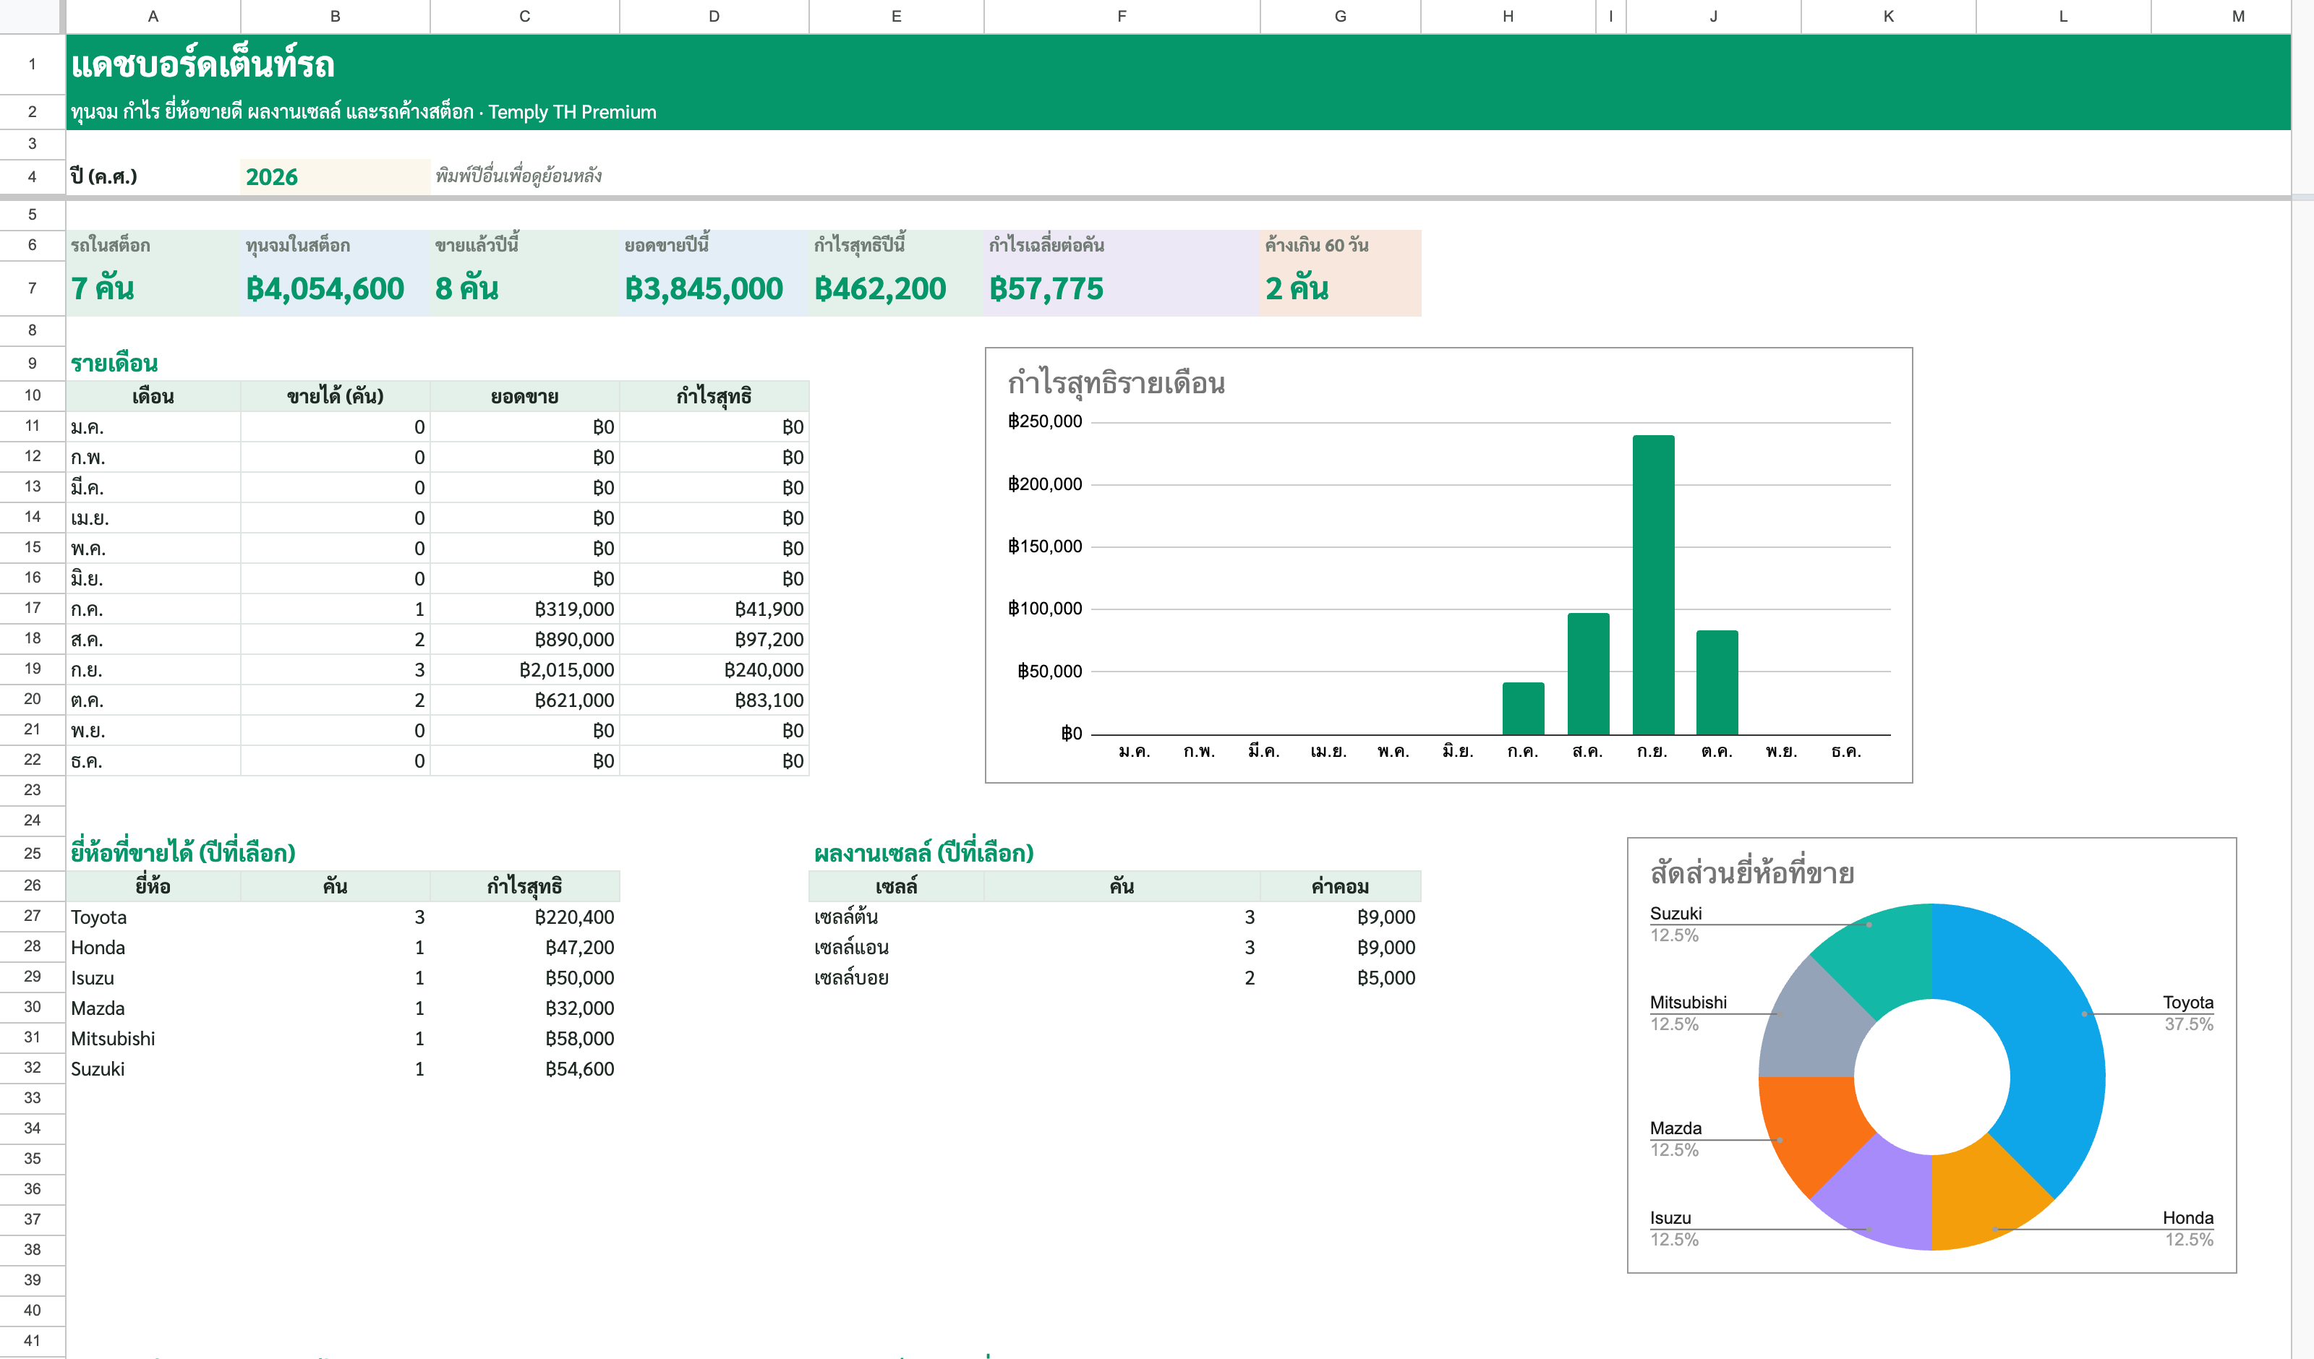Click the ก.ย. bar in profit chart
Image resolution: width=2314 pixels, height=1359 pixels.
click(x=1653, y=585)
